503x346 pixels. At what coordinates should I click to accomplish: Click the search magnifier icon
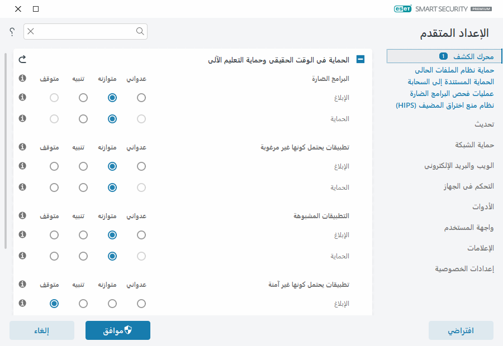(140, 32)
